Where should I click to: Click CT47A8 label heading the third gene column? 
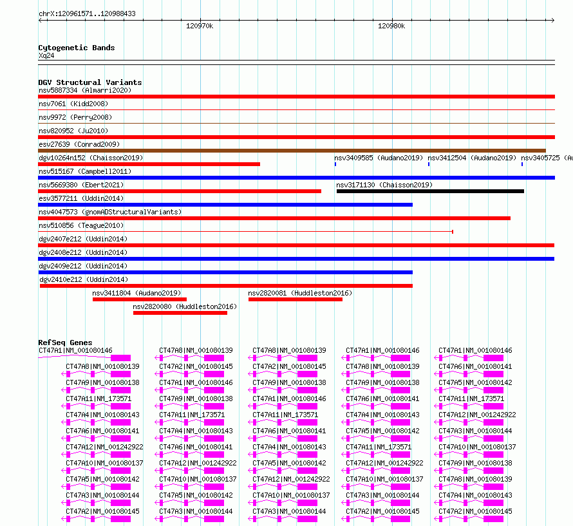pyautogui.click(x=289, y=350)
